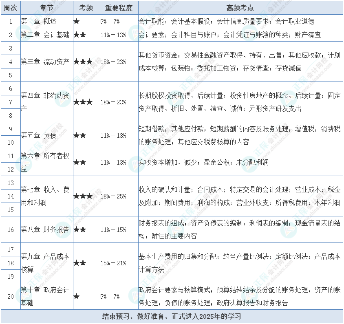Click the 章节 column header
The height and width of the screenshot is (324, 344).
point(46,8)
